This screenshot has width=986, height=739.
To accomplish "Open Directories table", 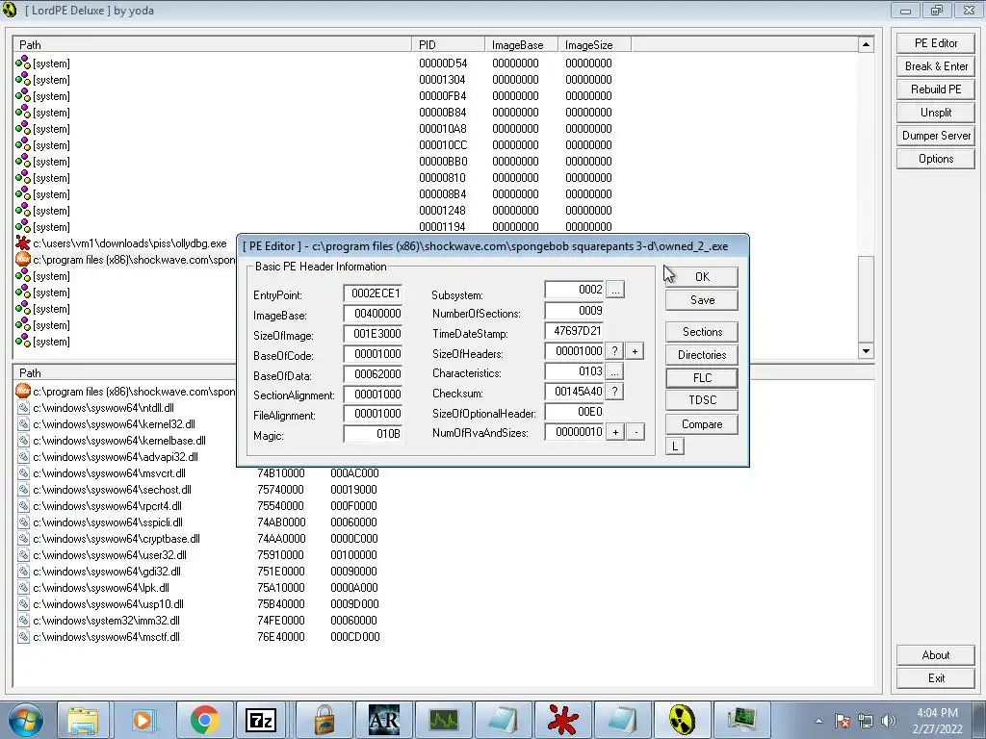I will 702,354.
